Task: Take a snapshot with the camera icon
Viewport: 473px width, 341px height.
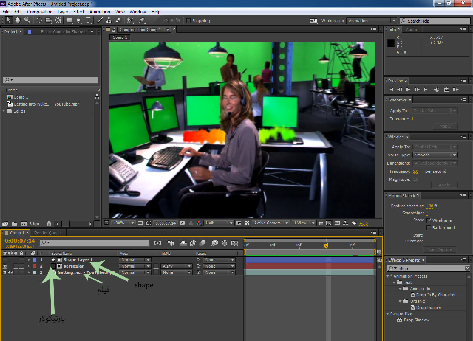Action: [182, 223]
